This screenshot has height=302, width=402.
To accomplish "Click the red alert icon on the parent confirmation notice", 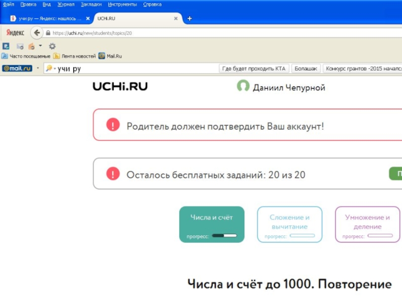I will click(x=113, y=124).
